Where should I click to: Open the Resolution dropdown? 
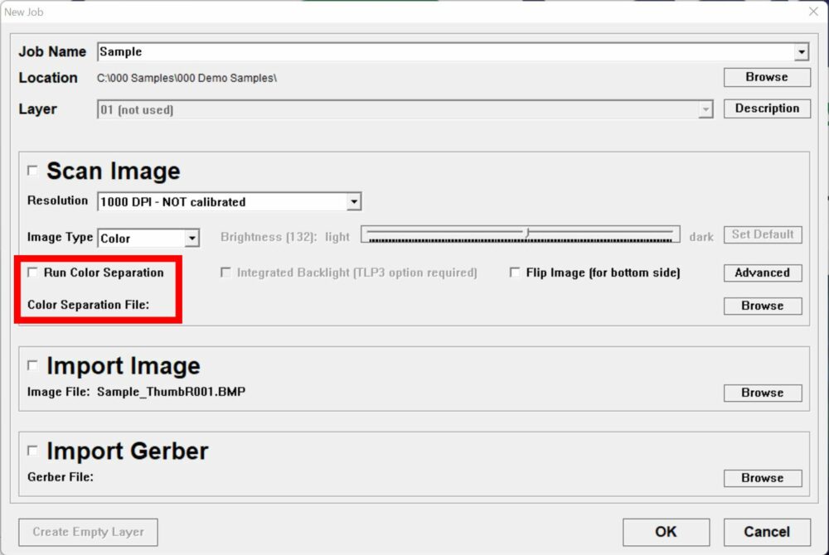354,202
